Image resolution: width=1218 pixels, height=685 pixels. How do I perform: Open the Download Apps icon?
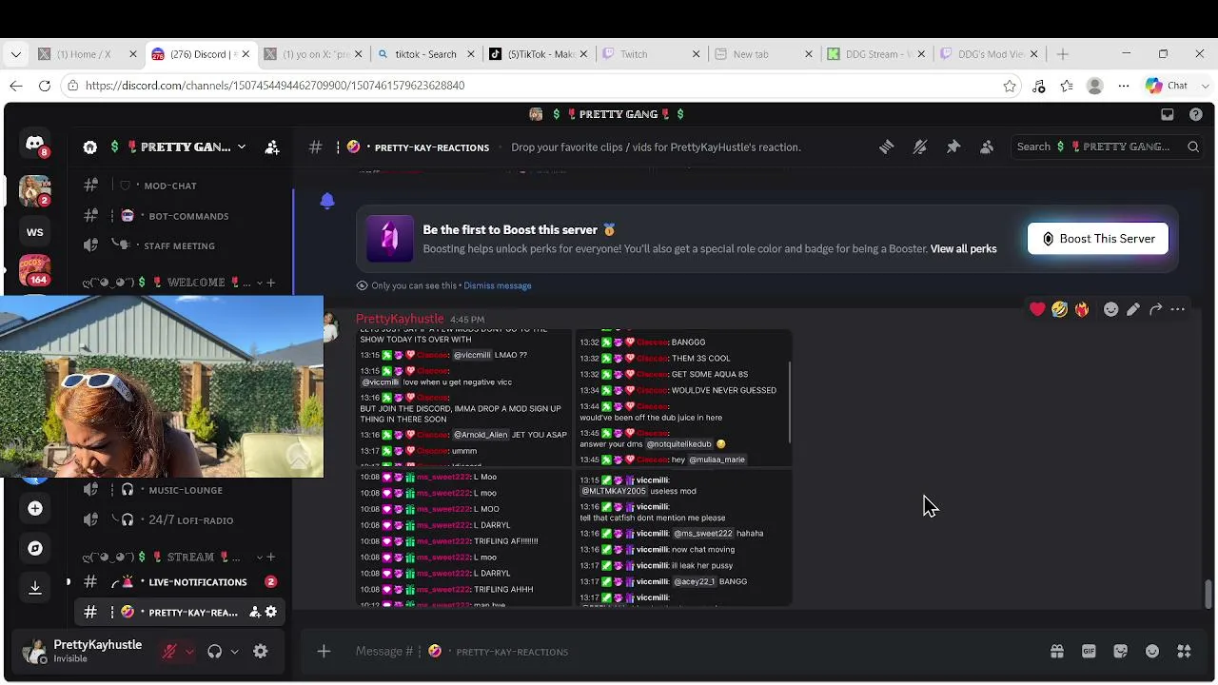pos(35,588)
